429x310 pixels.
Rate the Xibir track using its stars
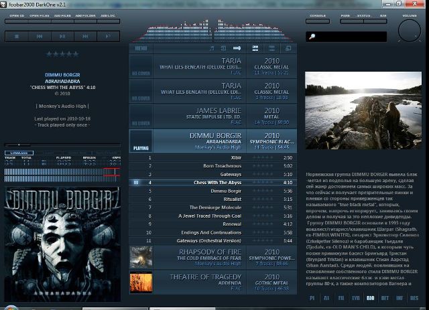coord(263,158)
